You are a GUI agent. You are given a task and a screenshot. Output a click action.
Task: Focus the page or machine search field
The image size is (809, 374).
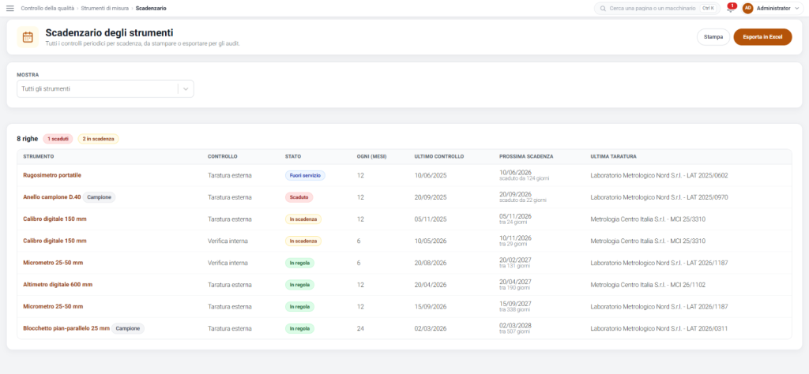pos(657,8)
